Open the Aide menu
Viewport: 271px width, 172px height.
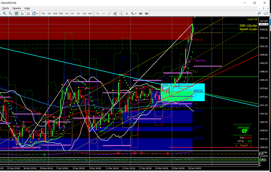[x=27, y=8]
